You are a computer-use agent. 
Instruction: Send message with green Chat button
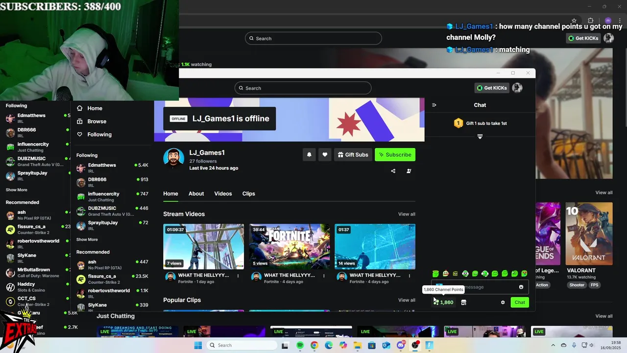coord(520,303)
